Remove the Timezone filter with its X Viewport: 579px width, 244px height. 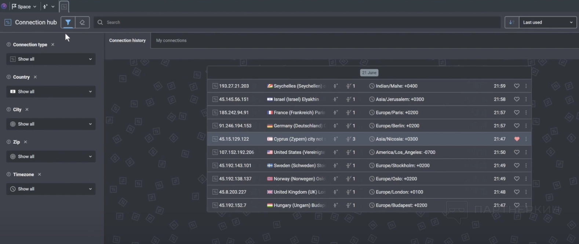(x=40, y=174)
